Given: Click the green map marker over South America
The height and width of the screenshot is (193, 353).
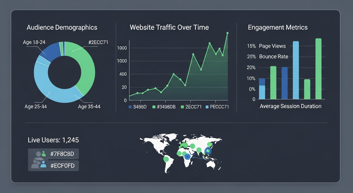Looking at the screenshot, I should click(166, 159).
